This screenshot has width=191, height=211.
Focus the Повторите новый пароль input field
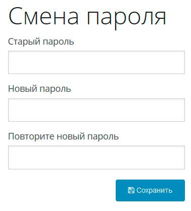(x=97, y=157)
